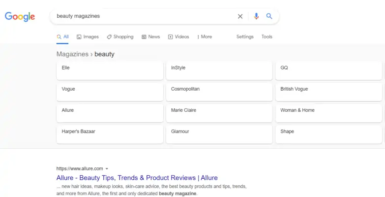The image size is (385, 197).
Task: Select the Vogue card
Action: tap(110, 92)
